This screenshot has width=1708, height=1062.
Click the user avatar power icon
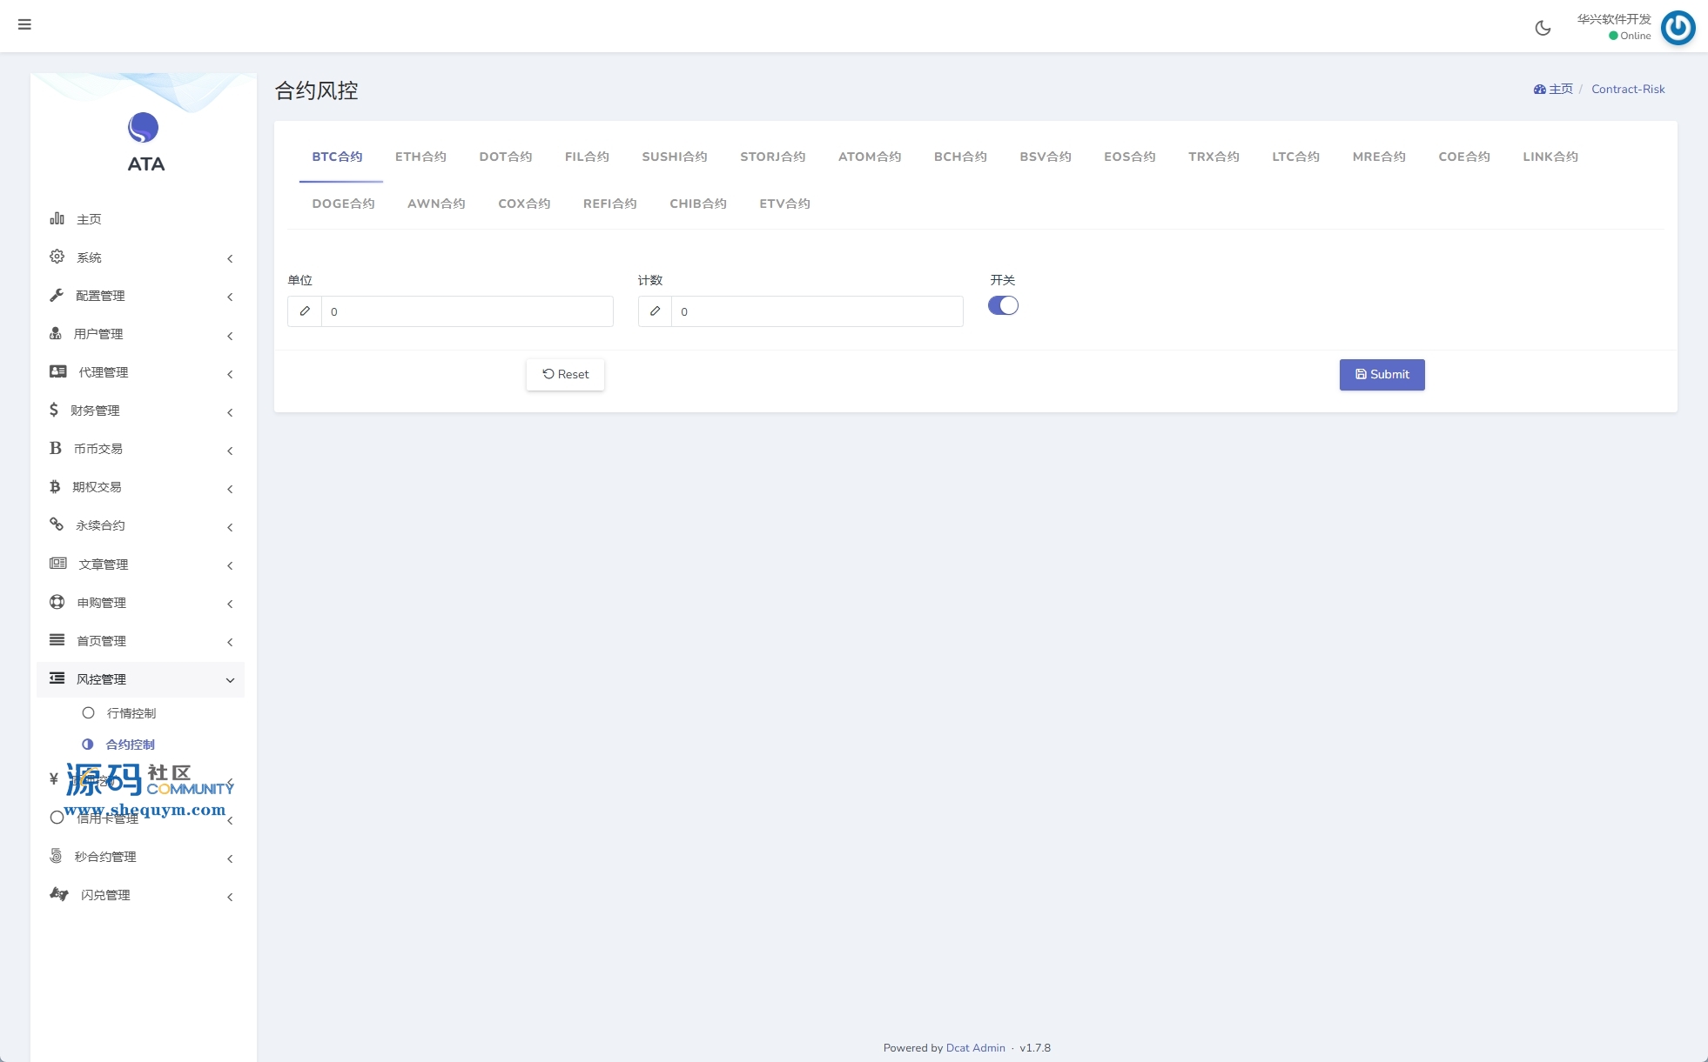(1678, 28)
